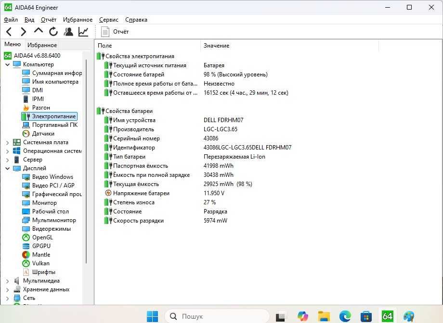Select the Свойства батареи group row
The width and height of the screenshot is (443, 323).
(x=125, y=111)
